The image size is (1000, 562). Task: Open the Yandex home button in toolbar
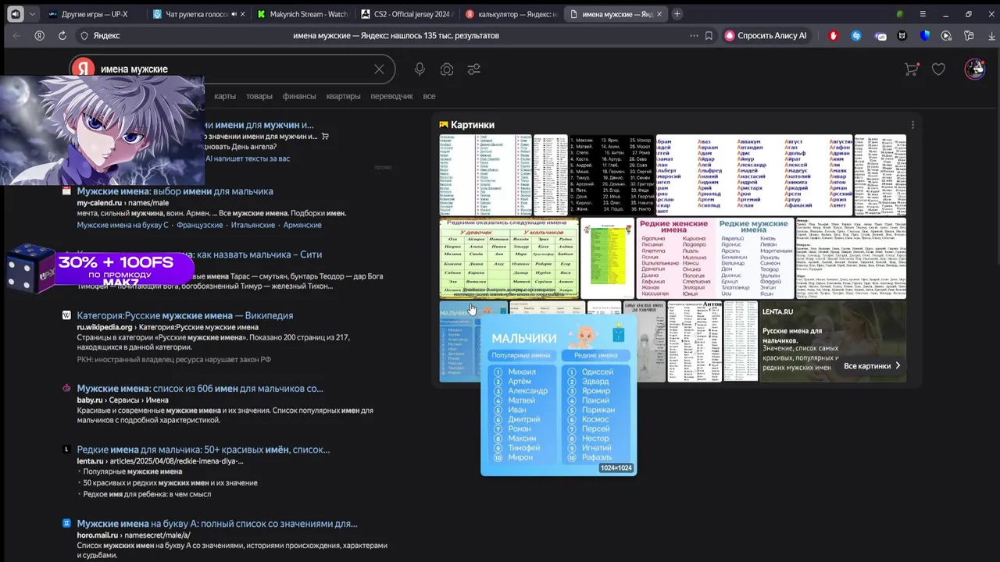39,35
